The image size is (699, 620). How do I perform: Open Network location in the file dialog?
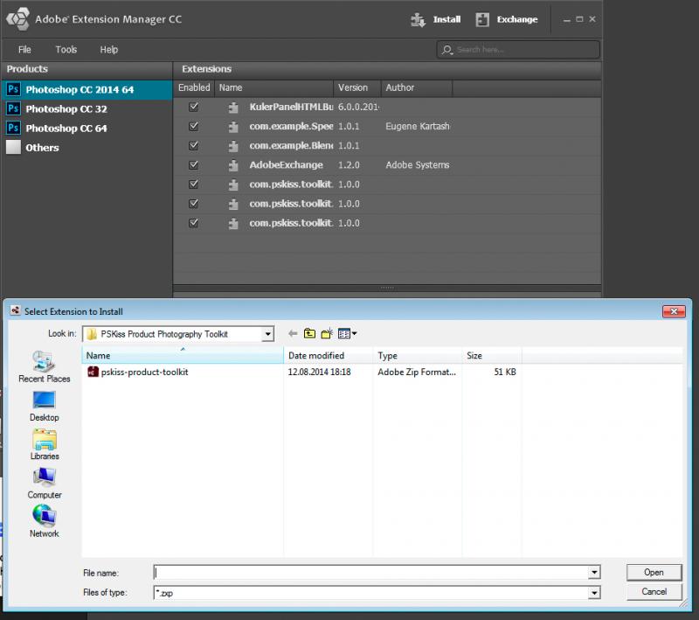click(x=45, y=522)
